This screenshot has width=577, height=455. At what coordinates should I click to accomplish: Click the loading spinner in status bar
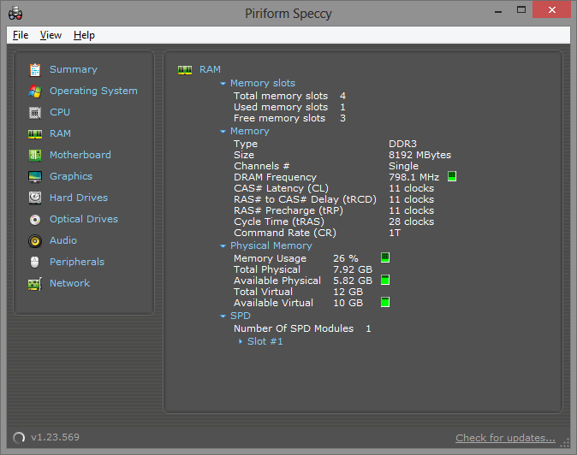pos(19,437)
